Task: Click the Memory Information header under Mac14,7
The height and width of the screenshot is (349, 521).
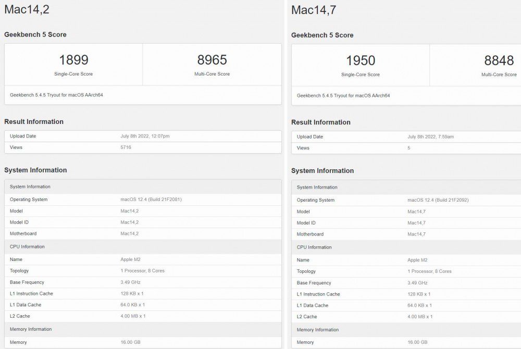Action: (x=317, y=329)
